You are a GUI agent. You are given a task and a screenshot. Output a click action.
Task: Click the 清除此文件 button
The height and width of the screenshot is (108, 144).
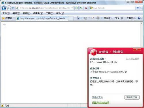click(x=132, y=97)
